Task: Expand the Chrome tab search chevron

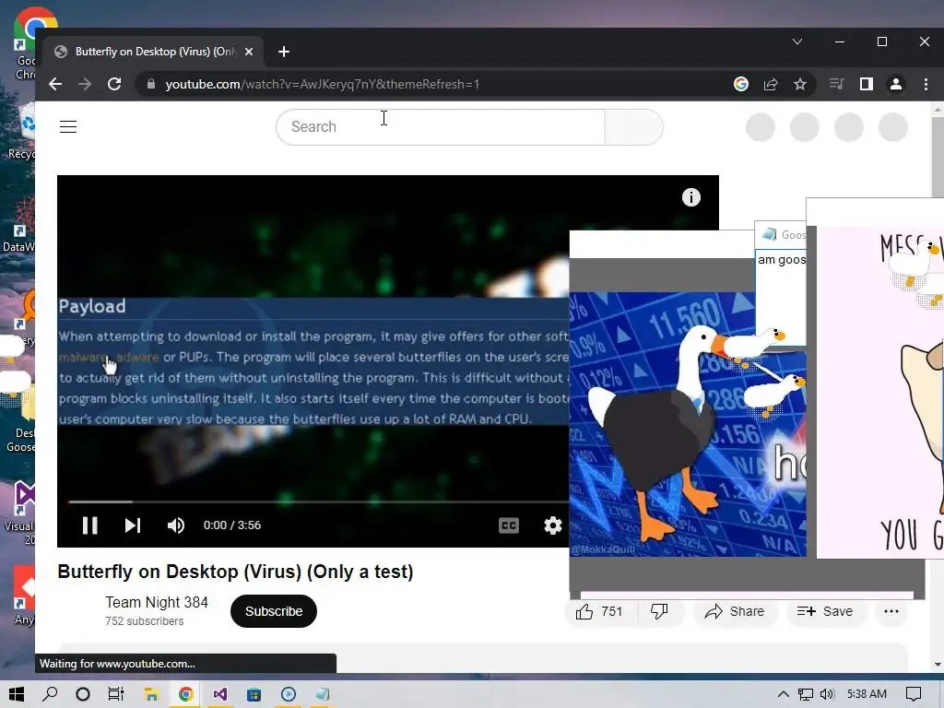Action: [x=797, y=41]
